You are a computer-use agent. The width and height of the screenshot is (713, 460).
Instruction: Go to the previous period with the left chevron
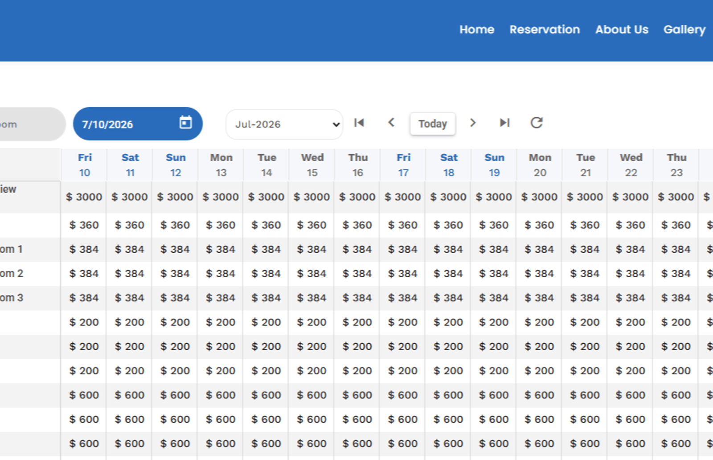(x=391, y=123)
